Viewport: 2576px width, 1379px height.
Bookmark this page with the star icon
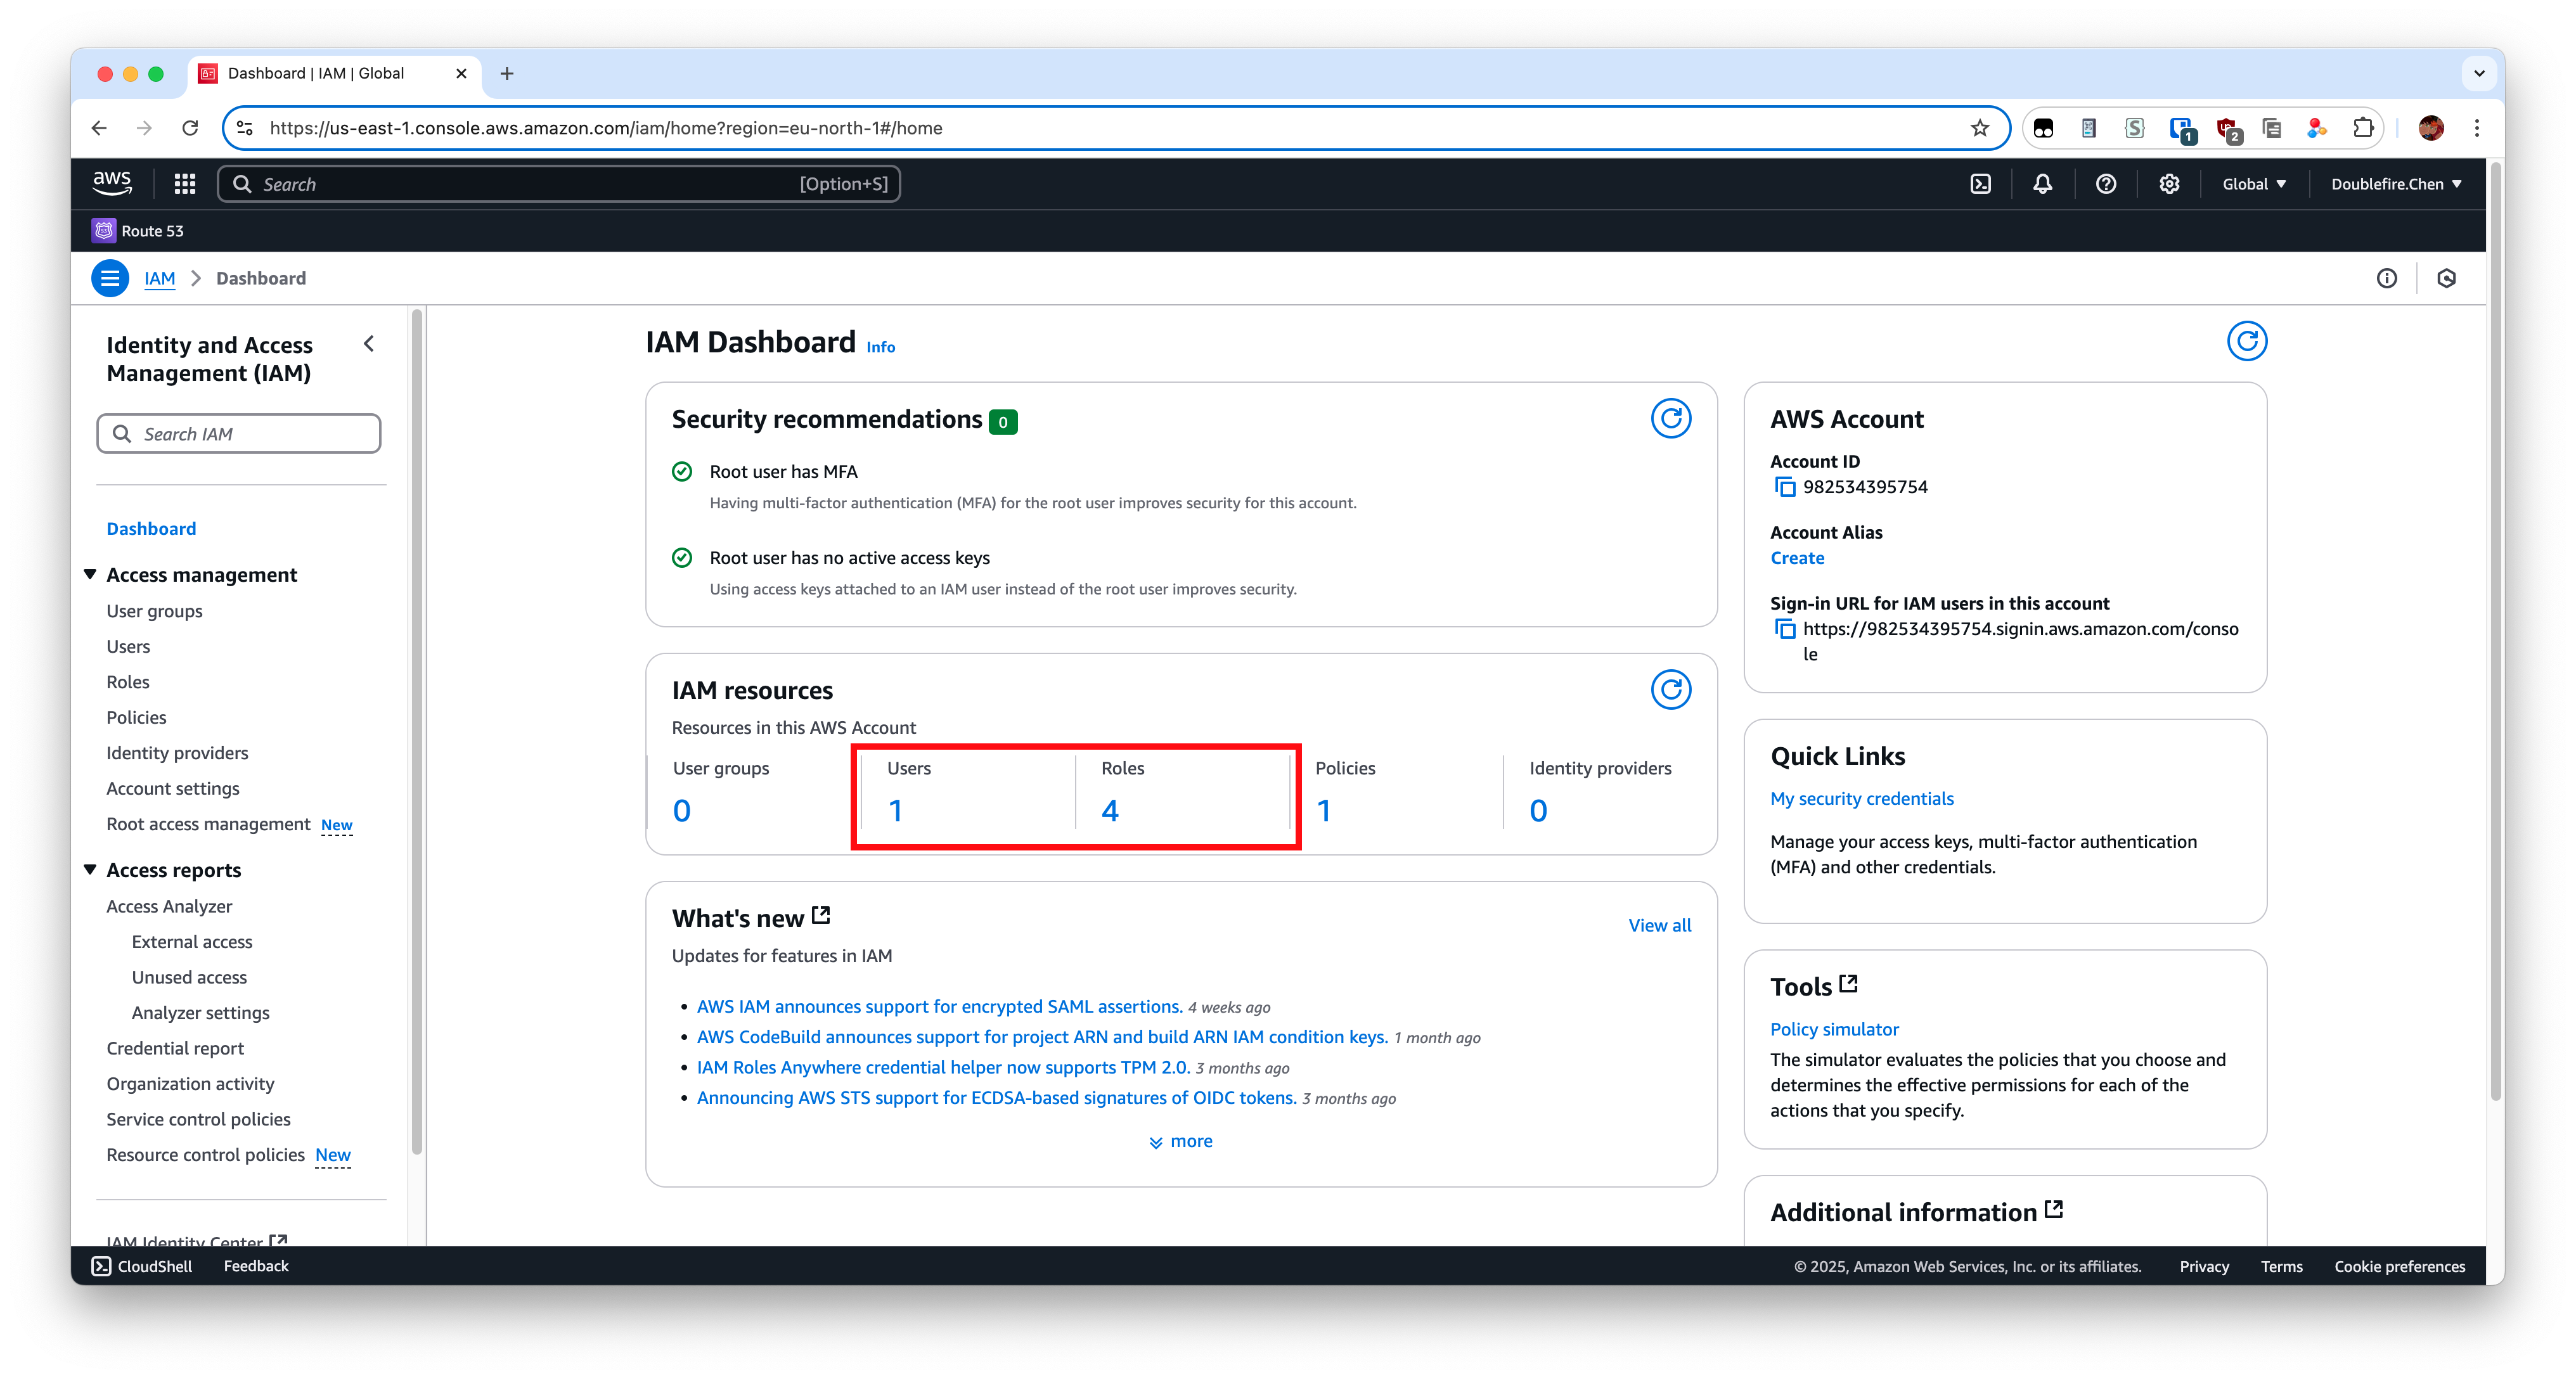point(1979,128)
